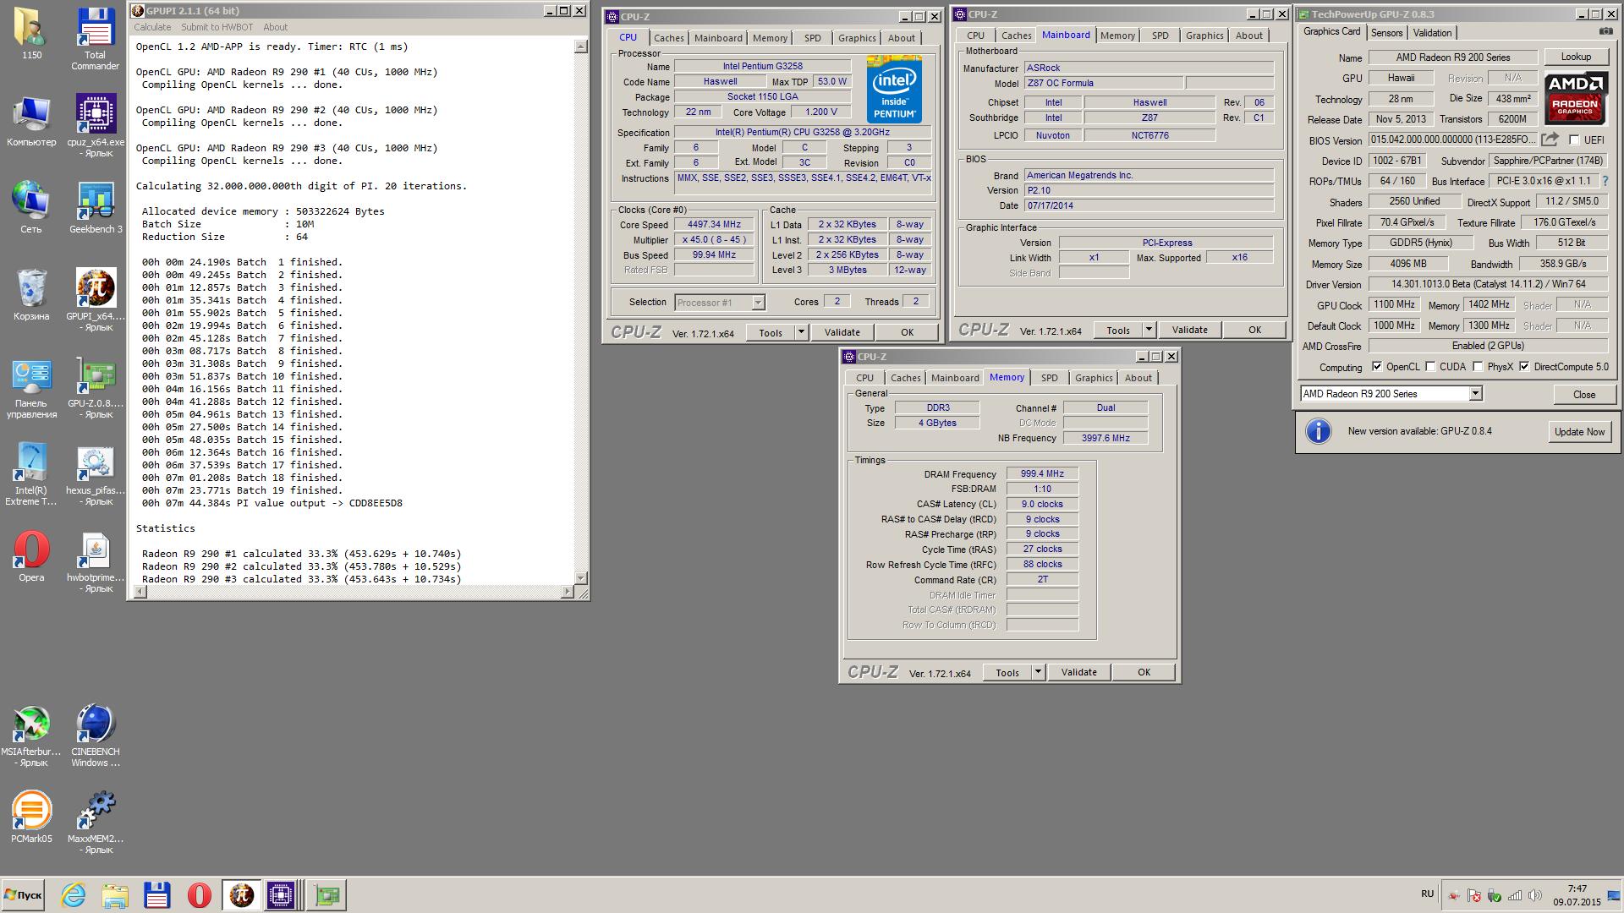Toggle the OpenCL computing checkbox

(1377, 367)
